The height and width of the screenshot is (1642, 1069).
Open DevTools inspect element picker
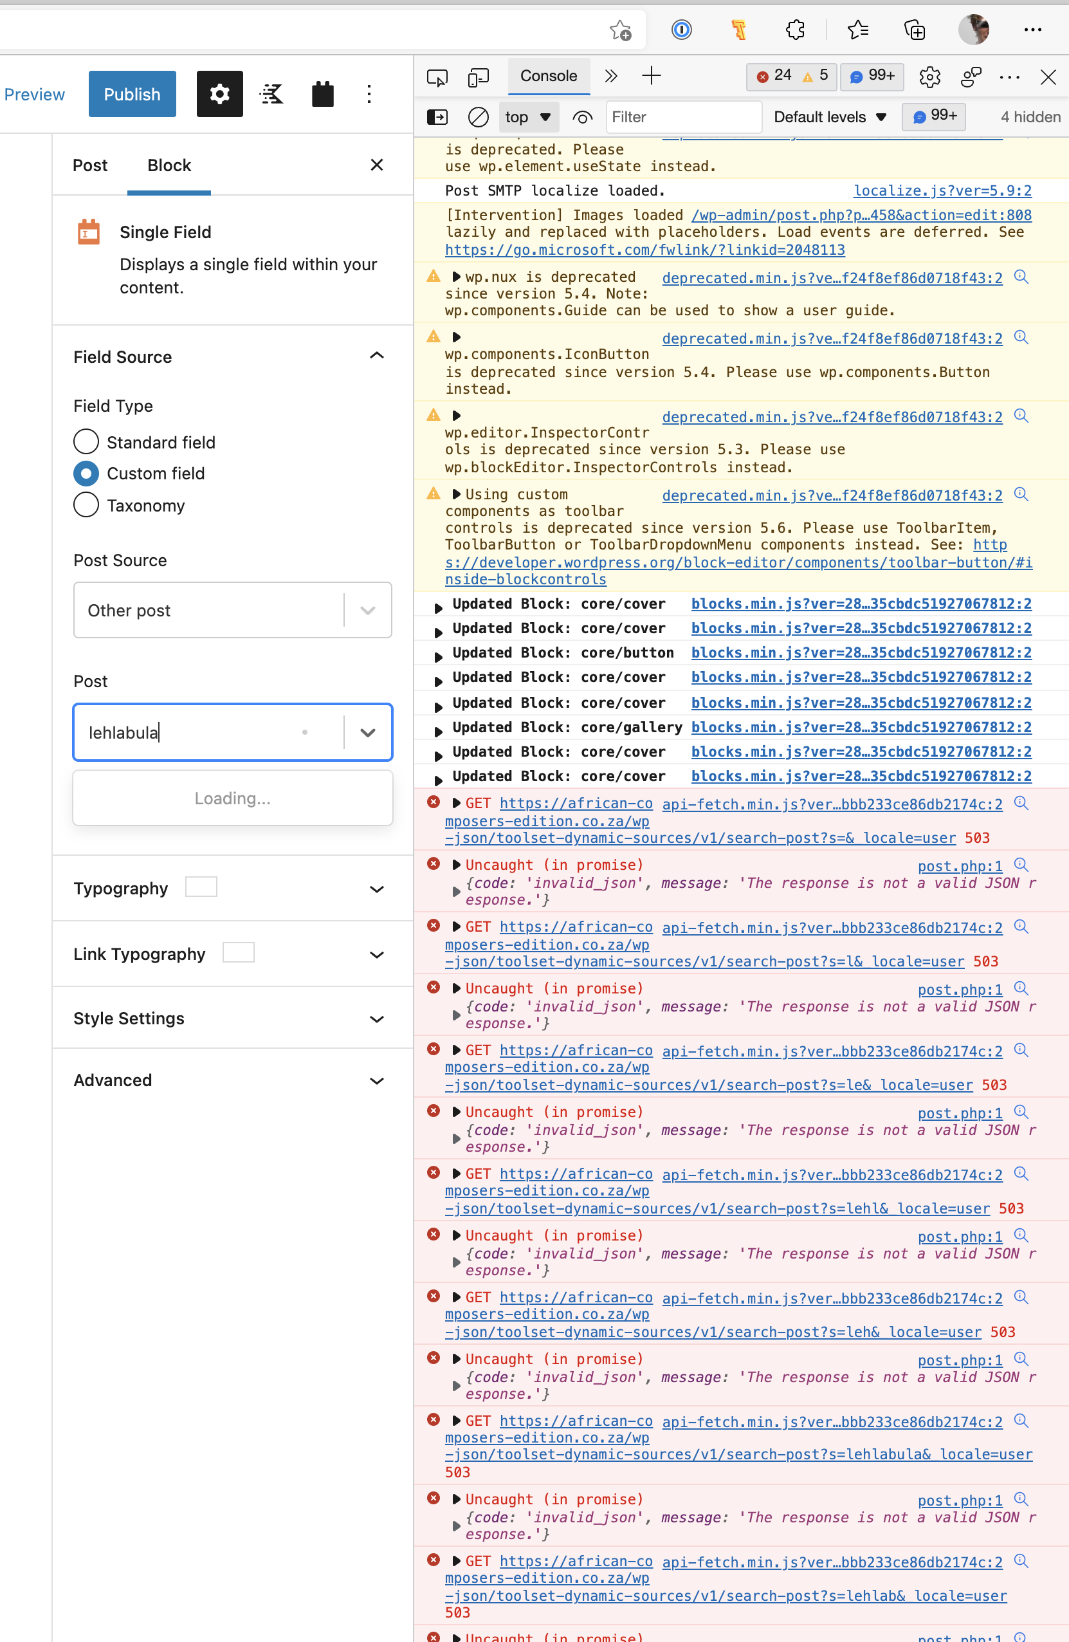click(x=437, y=77)
